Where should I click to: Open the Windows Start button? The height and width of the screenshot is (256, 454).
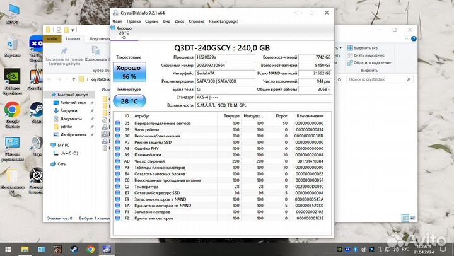pyautogui.click(x=8, y=249)
